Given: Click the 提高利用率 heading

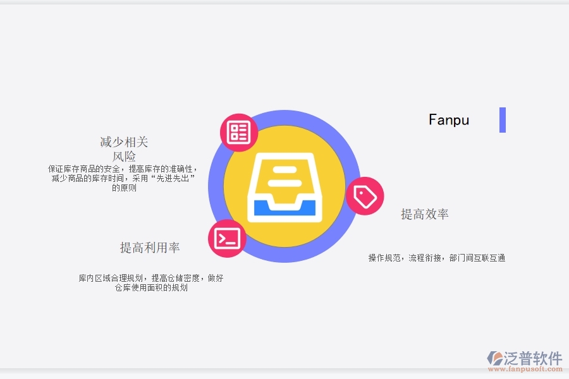Looking at the screenshot, I should 150,248.
